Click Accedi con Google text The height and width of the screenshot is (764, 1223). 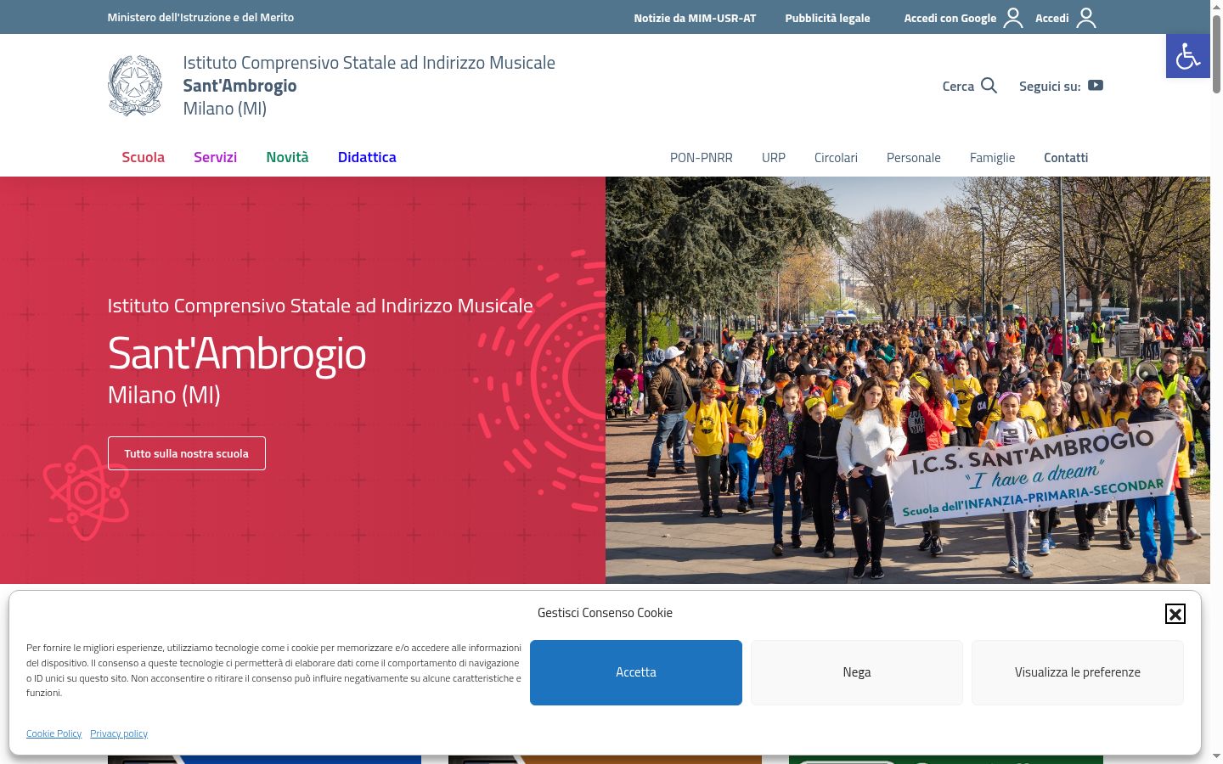coord(950,18)
